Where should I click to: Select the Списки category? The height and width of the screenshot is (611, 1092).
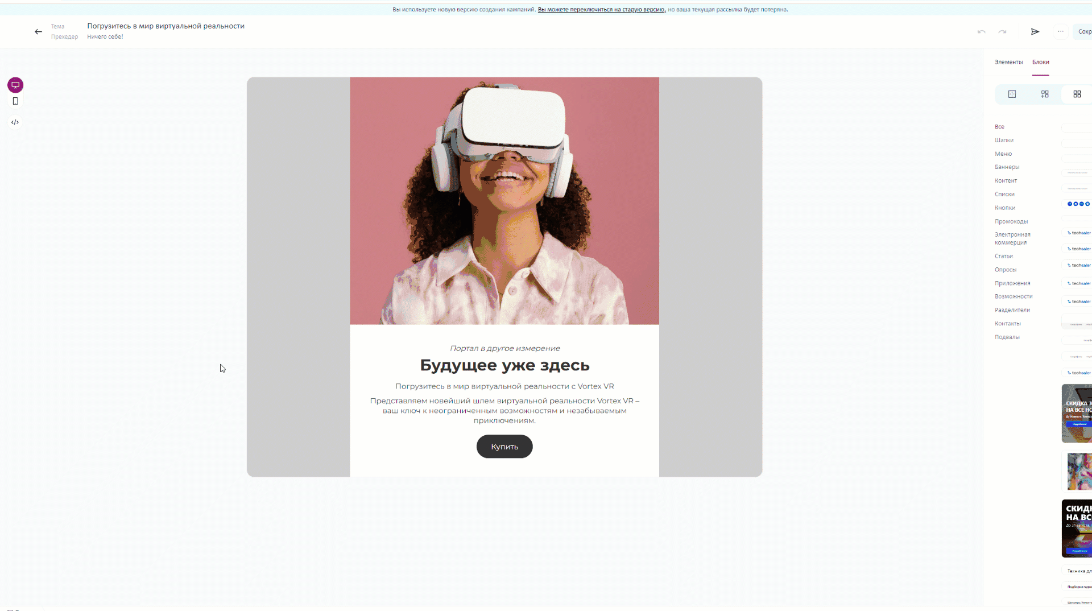pyautogui.click(x=1004, y=195)
